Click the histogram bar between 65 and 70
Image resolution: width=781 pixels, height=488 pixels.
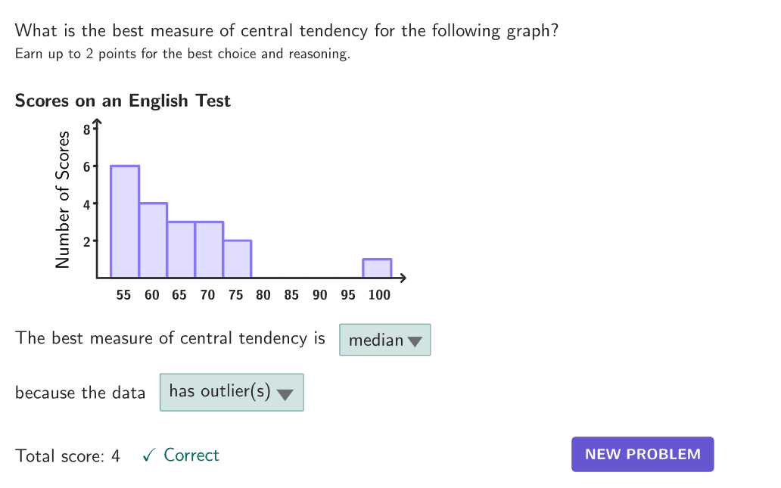coord(181,250)
